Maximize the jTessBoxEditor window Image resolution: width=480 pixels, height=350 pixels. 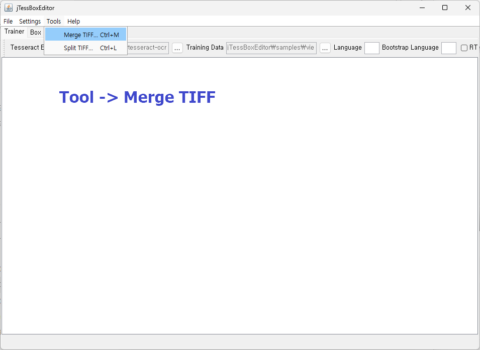pos(445,8)
